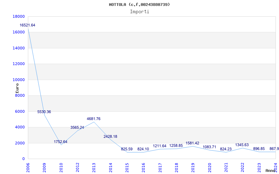Select the 825.59 value label
The width and height of the screenshot is (279, 174).
pyautogui.click(x=127, y=149)
